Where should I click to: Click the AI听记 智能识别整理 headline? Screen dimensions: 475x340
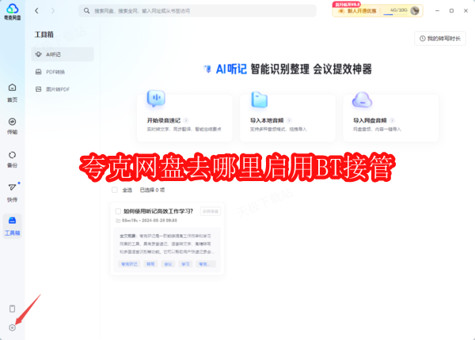(x=288, y=69)
